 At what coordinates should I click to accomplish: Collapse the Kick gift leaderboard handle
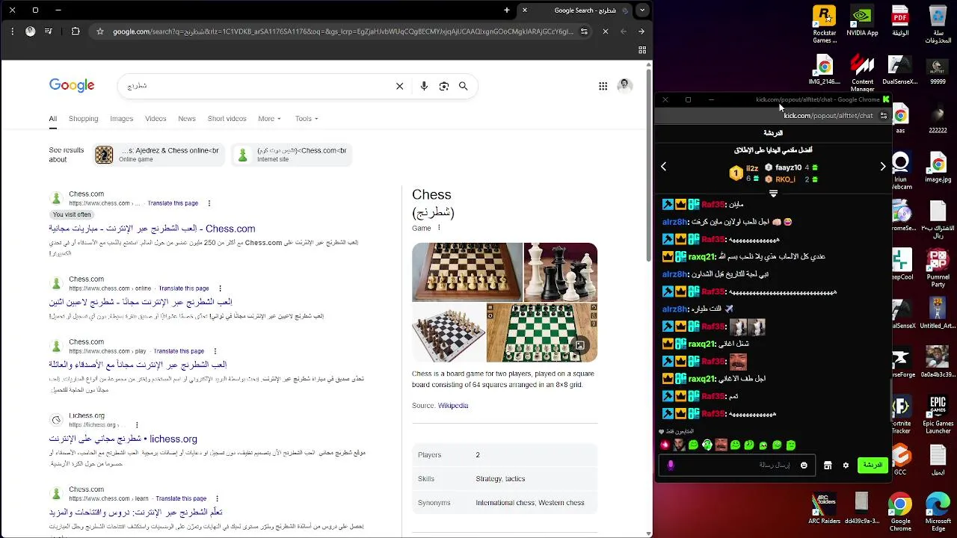[773, 194]
